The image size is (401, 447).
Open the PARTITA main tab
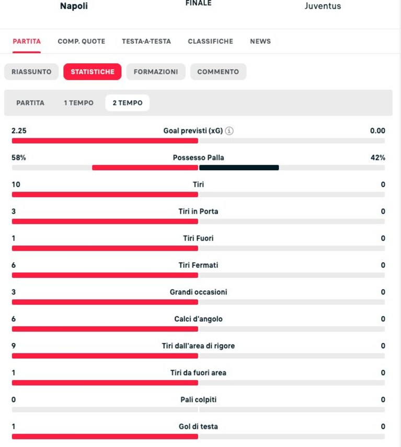pos(27,41)
